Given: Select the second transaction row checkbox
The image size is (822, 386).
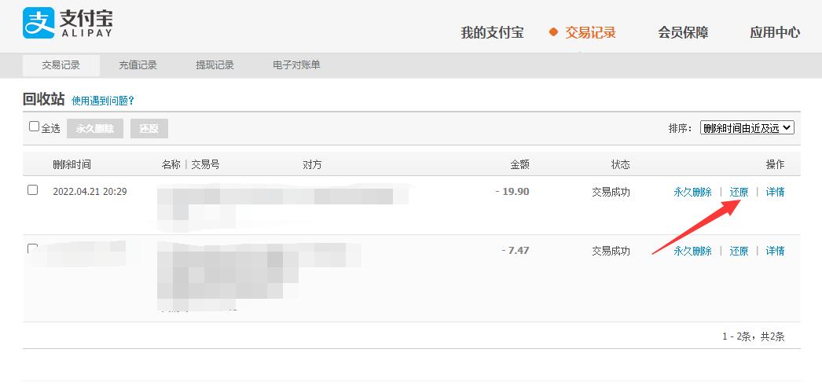Looking at the screenshot, I should click(x=33, y=248).
